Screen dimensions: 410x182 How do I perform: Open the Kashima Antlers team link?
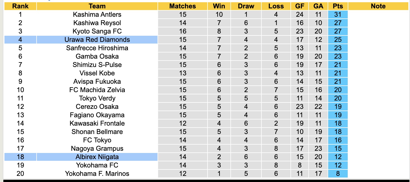pyautogui.click(x=97, y=15)
